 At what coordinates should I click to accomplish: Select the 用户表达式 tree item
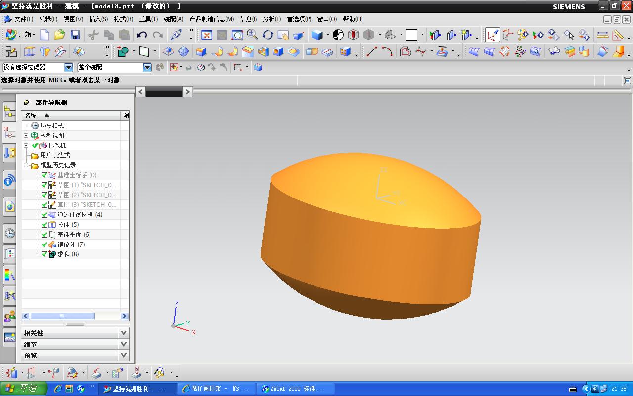pyautogui.click(x=55, y=155)
